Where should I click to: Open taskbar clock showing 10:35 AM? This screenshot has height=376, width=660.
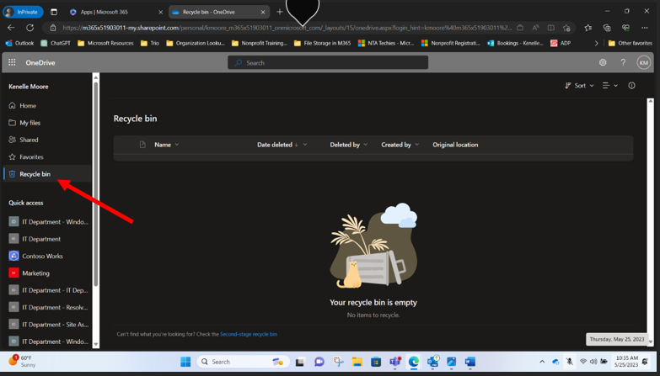(x=627, y=362)
